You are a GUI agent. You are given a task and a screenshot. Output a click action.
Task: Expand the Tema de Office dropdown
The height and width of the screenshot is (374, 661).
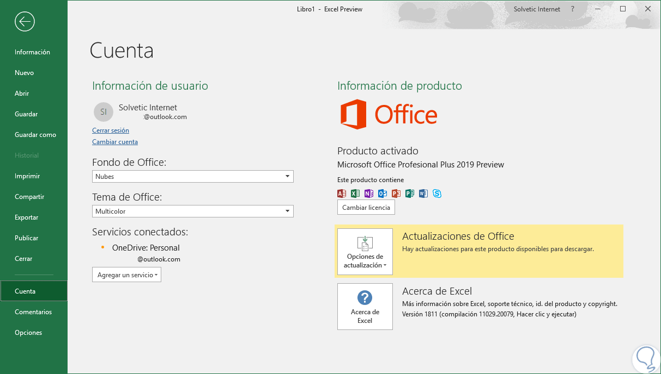193,211
